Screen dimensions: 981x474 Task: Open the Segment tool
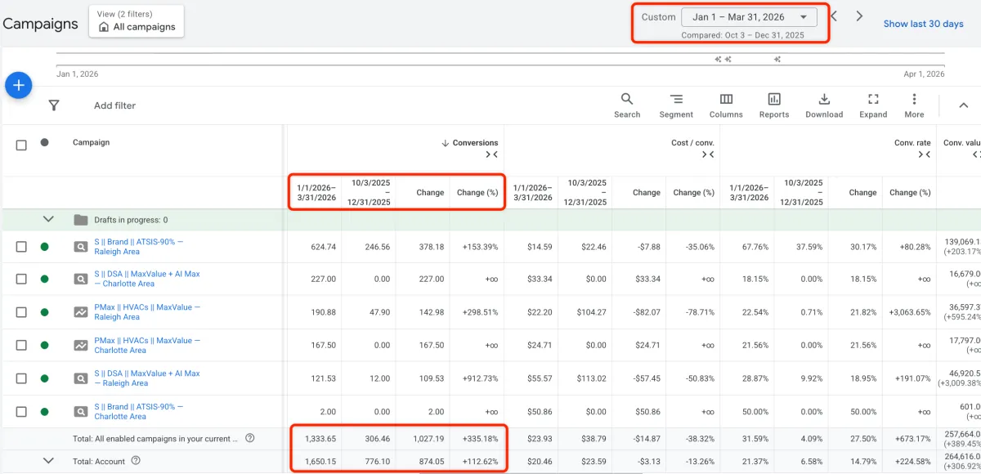(676, 105)
